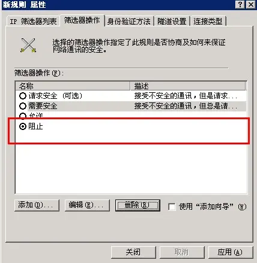Click the 描述 column header
This screenshot has height=263, width=257.
pos(188,86)
